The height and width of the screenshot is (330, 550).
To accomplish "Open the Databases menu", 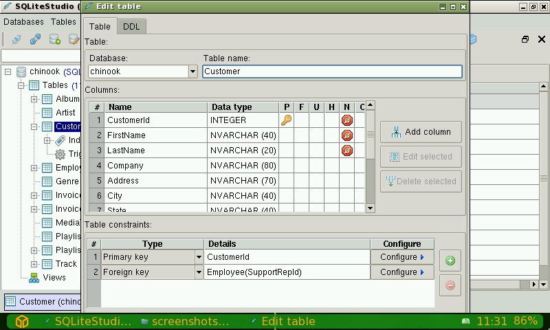I will [23, 22].
